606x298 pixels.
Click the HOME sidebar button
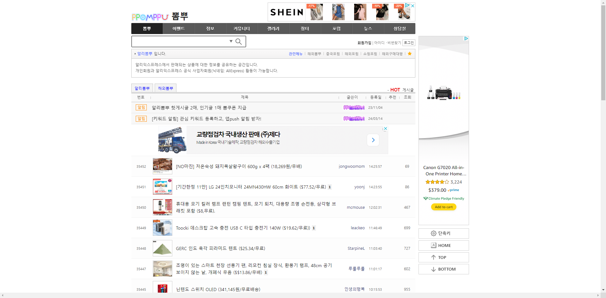point(443,245)
